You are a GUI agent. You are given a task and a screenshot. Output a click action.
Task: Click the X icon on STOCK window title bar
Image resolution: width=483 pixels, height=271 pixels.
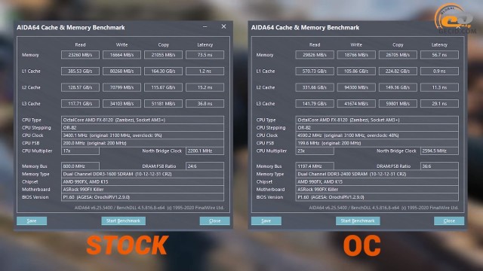point(223,27)
